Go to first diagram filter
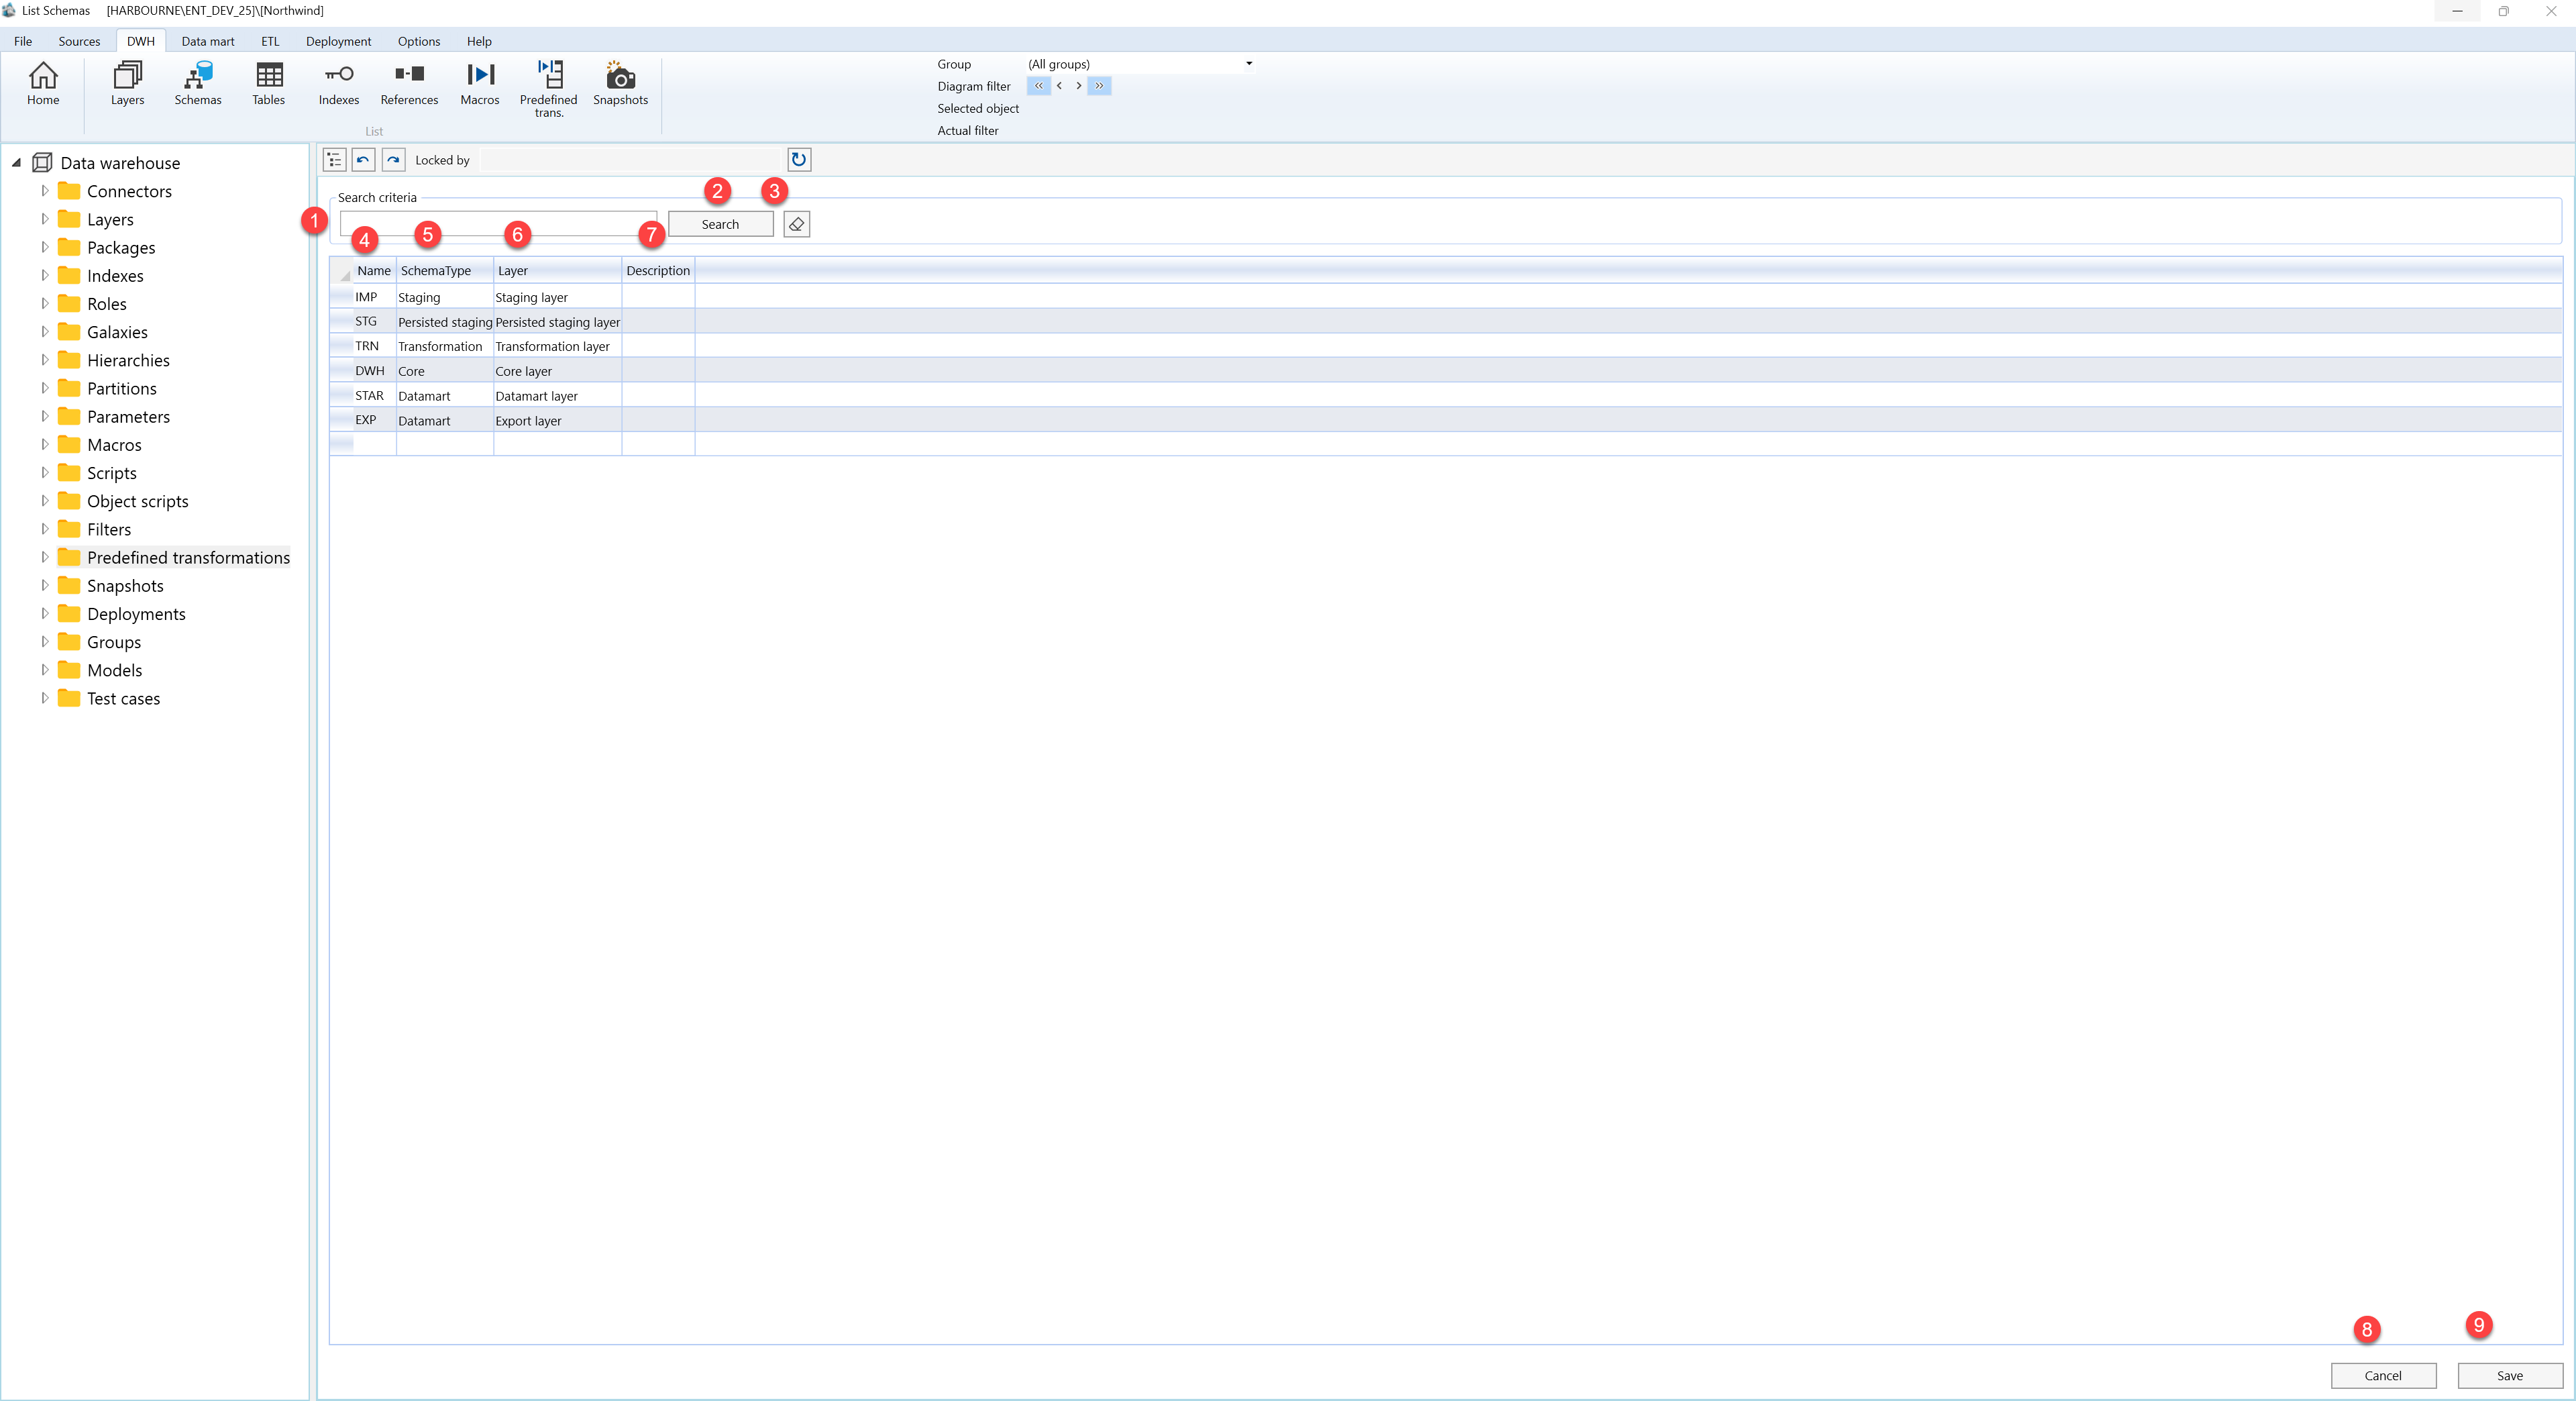2576x1401 pixels. tap(1039, 86)
